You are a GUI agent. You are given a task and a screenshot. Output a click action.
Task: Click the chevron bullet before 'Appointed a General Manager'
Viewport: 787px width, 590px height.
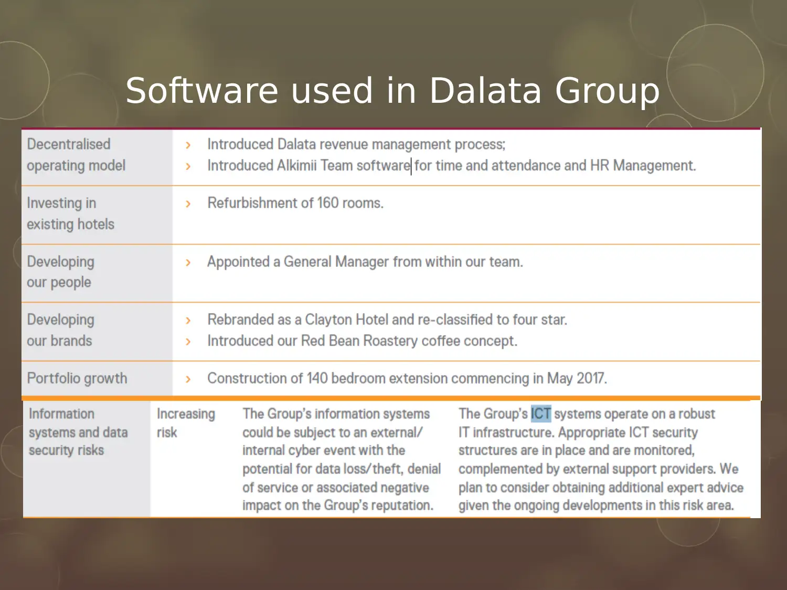188,263
